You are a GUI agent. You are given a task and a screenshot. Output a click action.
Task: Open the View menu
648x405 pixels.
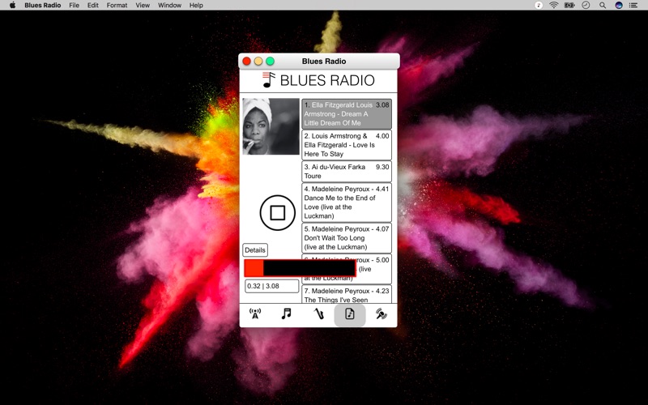(143, 5)
